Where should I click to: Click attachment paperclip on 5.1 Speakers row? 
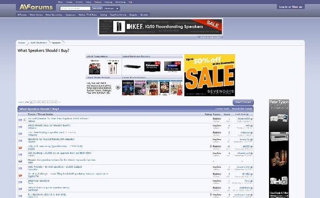click(211, 195)
